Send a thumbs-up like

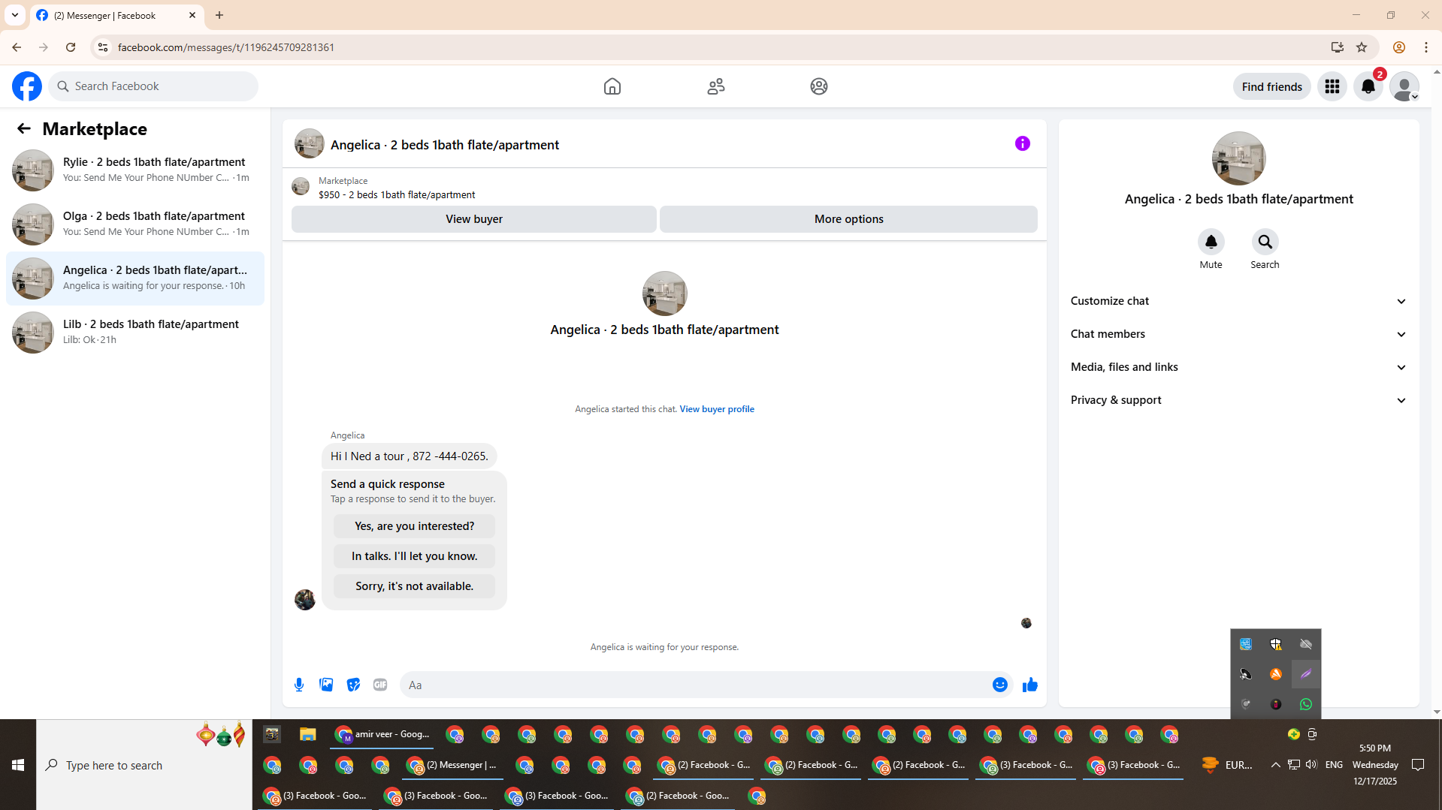1030,685
